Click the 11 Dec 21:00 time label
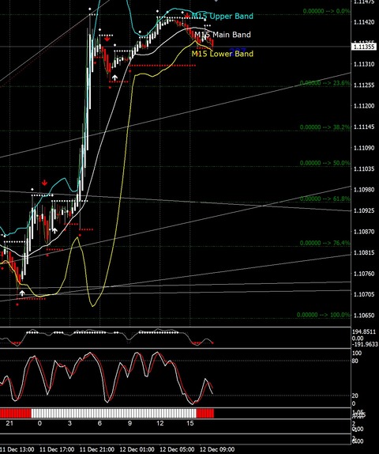379x454 pixels. point(97,450)
